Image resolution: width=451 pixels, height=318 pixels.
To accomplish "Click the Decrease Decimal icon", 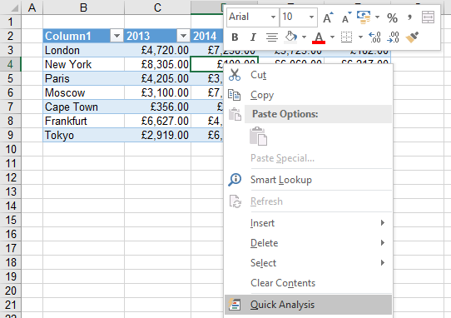I will (393, 37).
